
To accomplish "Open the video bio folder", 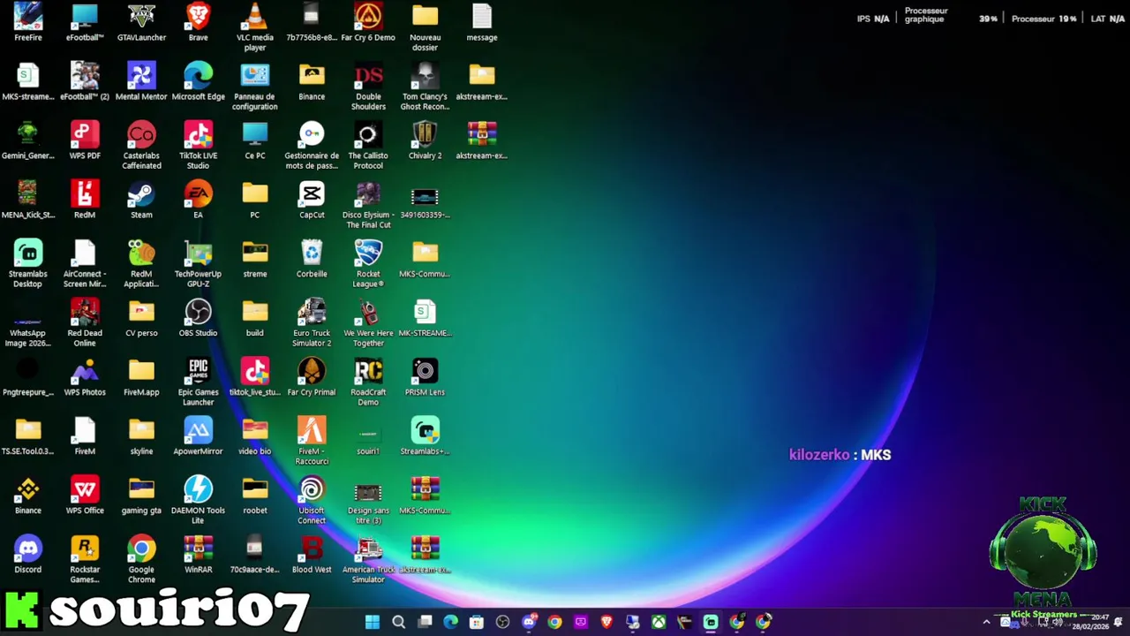I will (x=255, y=437).
